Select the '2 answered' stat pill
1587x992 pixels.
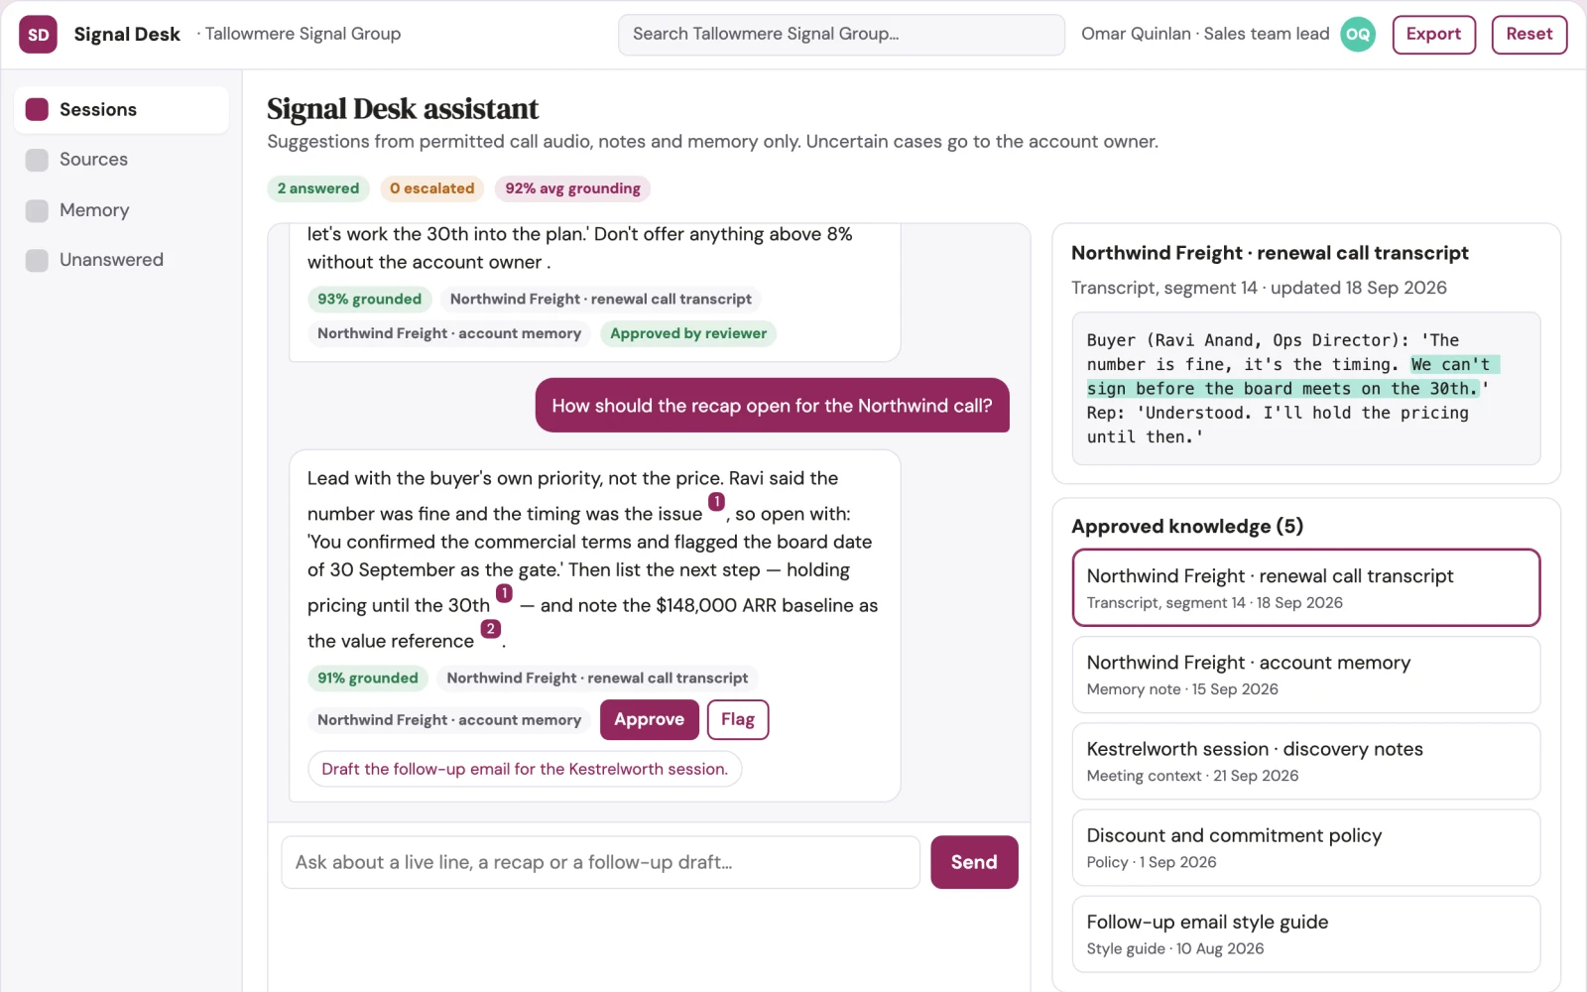(318, 188)
